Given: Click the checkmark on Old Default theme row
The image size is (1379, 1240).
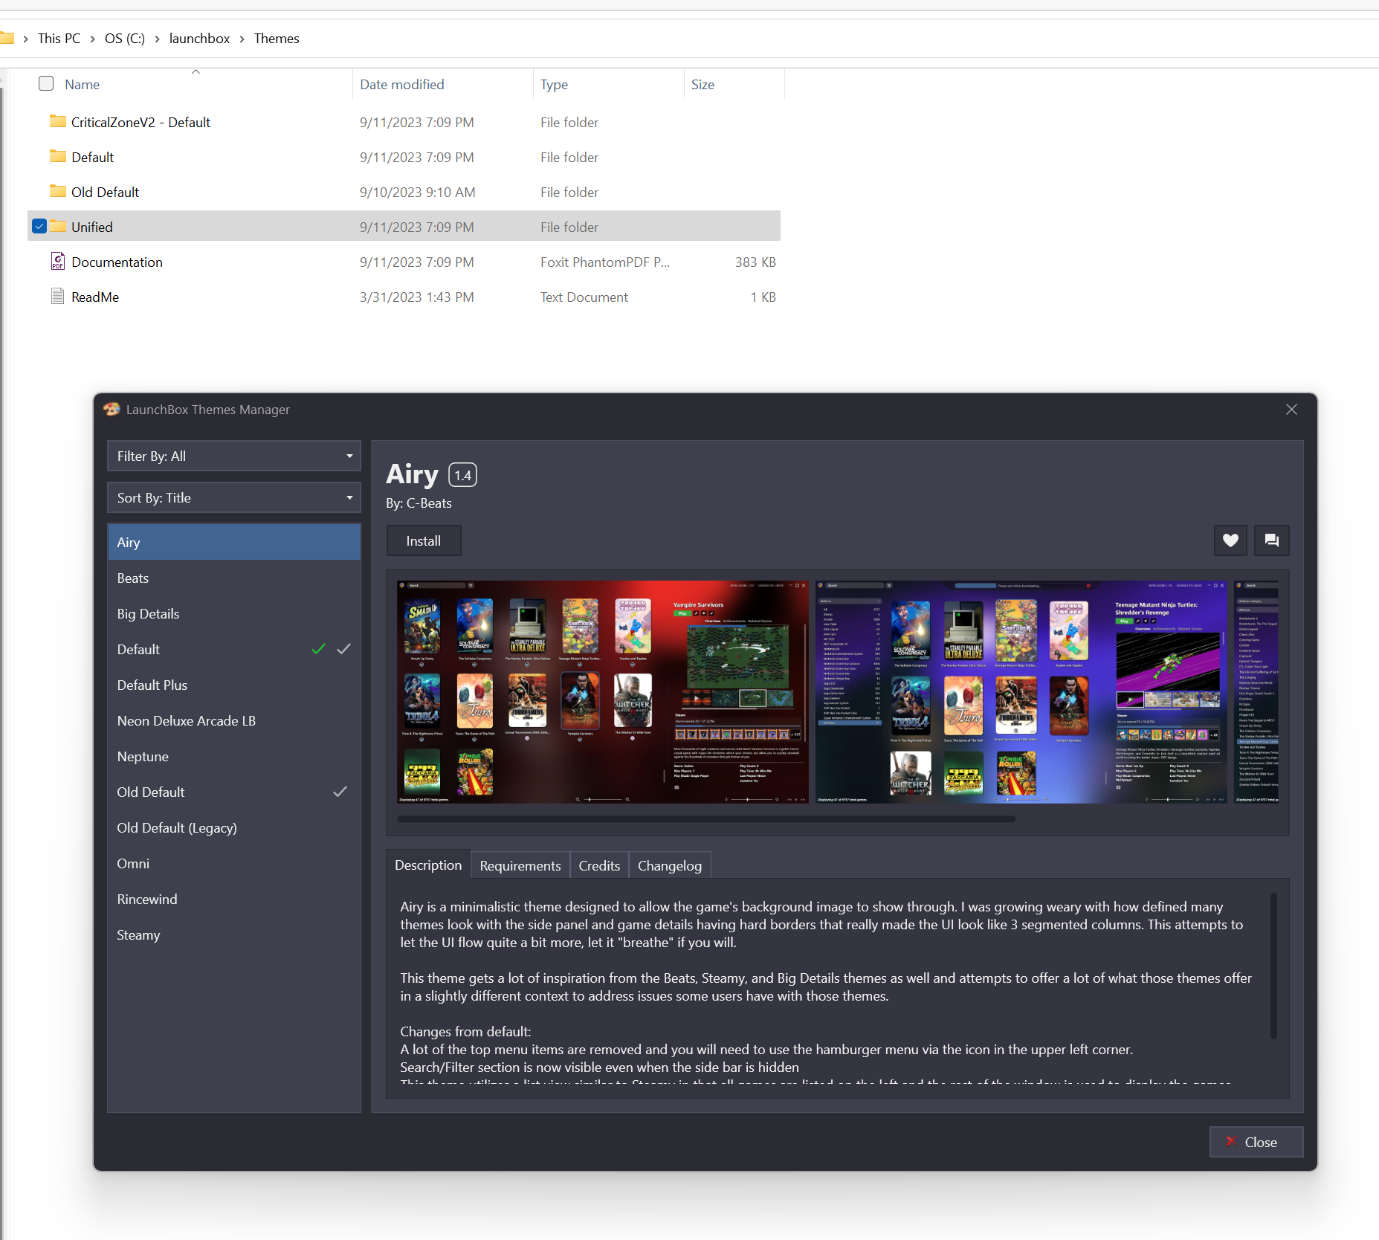Looking at the screenshot, I should 340,792.
